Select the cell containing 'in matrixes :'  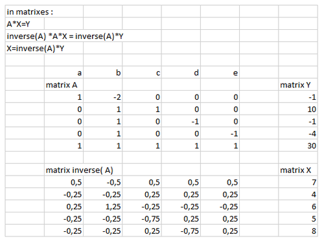tap(44, 12)
